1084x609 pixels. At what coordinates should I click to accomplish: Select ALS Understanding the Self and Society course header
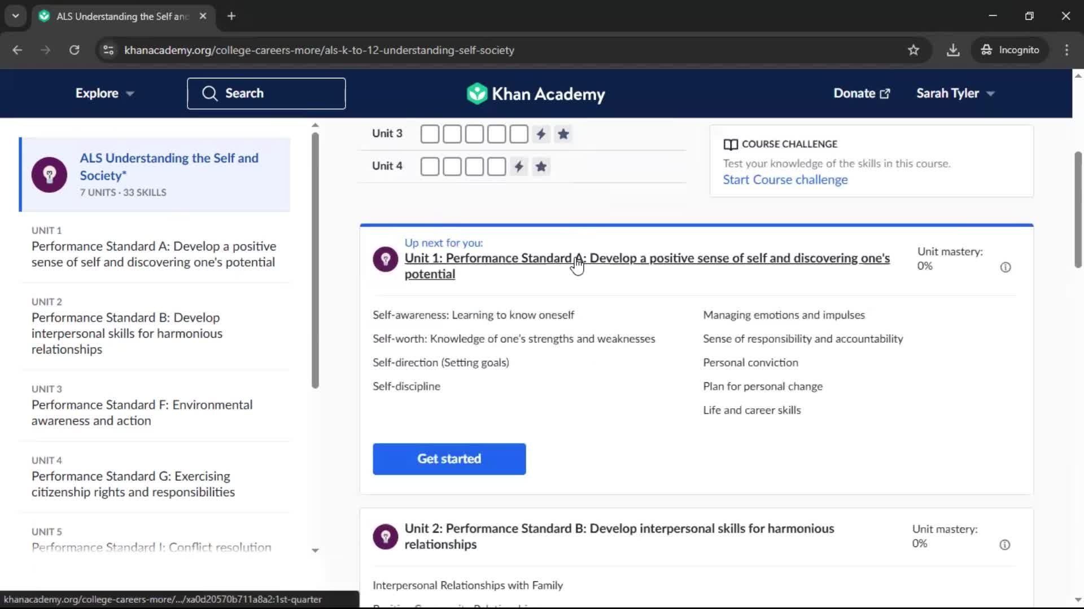pos(155,175)
